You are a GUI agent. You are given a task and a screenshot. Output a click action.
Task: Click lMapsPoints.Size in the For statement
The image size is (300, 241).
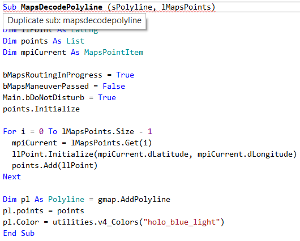tap(98, 132)
